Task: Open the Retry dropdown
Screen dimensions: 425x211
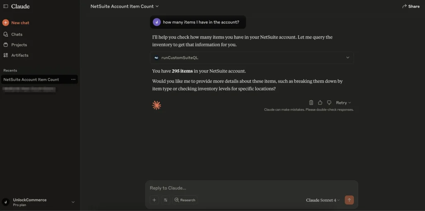Action: point(343,103)
